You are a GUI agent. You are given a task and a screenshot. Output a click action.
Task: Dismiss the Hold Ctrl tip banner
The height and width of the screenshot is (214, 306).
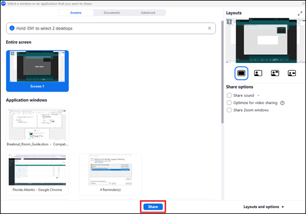pos(209,28)
